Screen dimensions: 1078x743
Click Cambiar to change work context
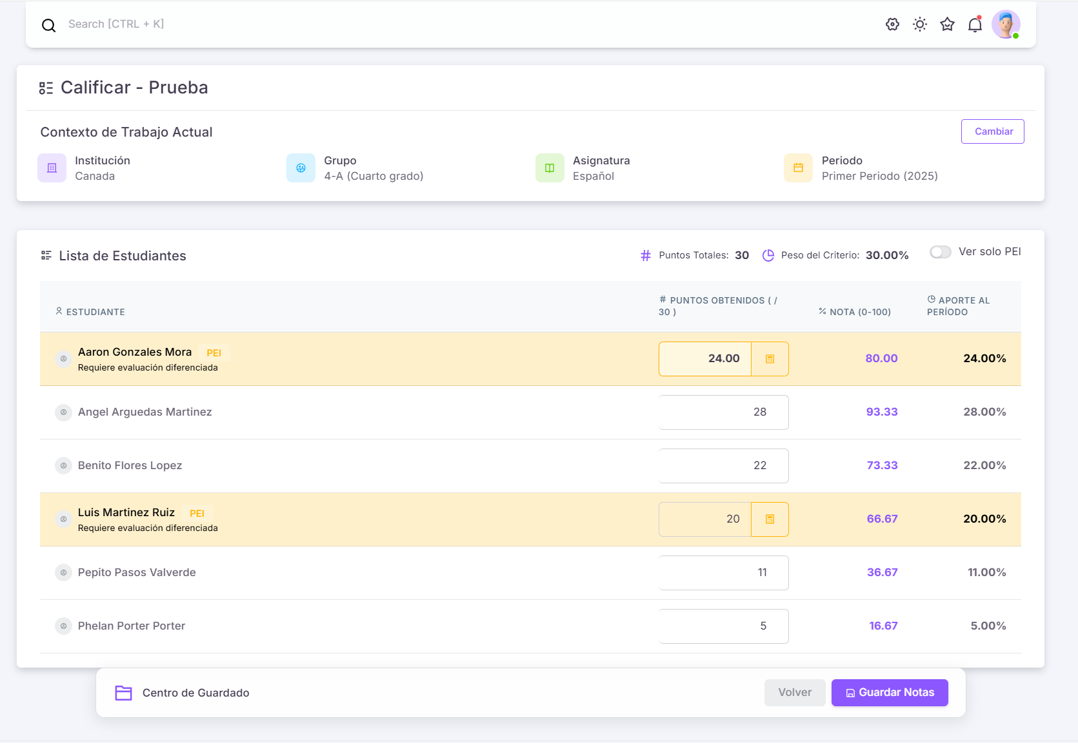click(992, 131)
